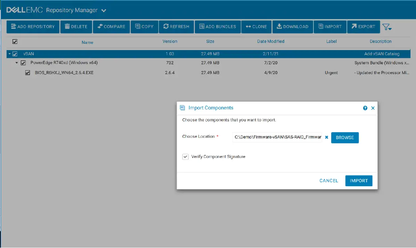
Task: Click the Delete toolbar button
Action: tap(76, 26)
